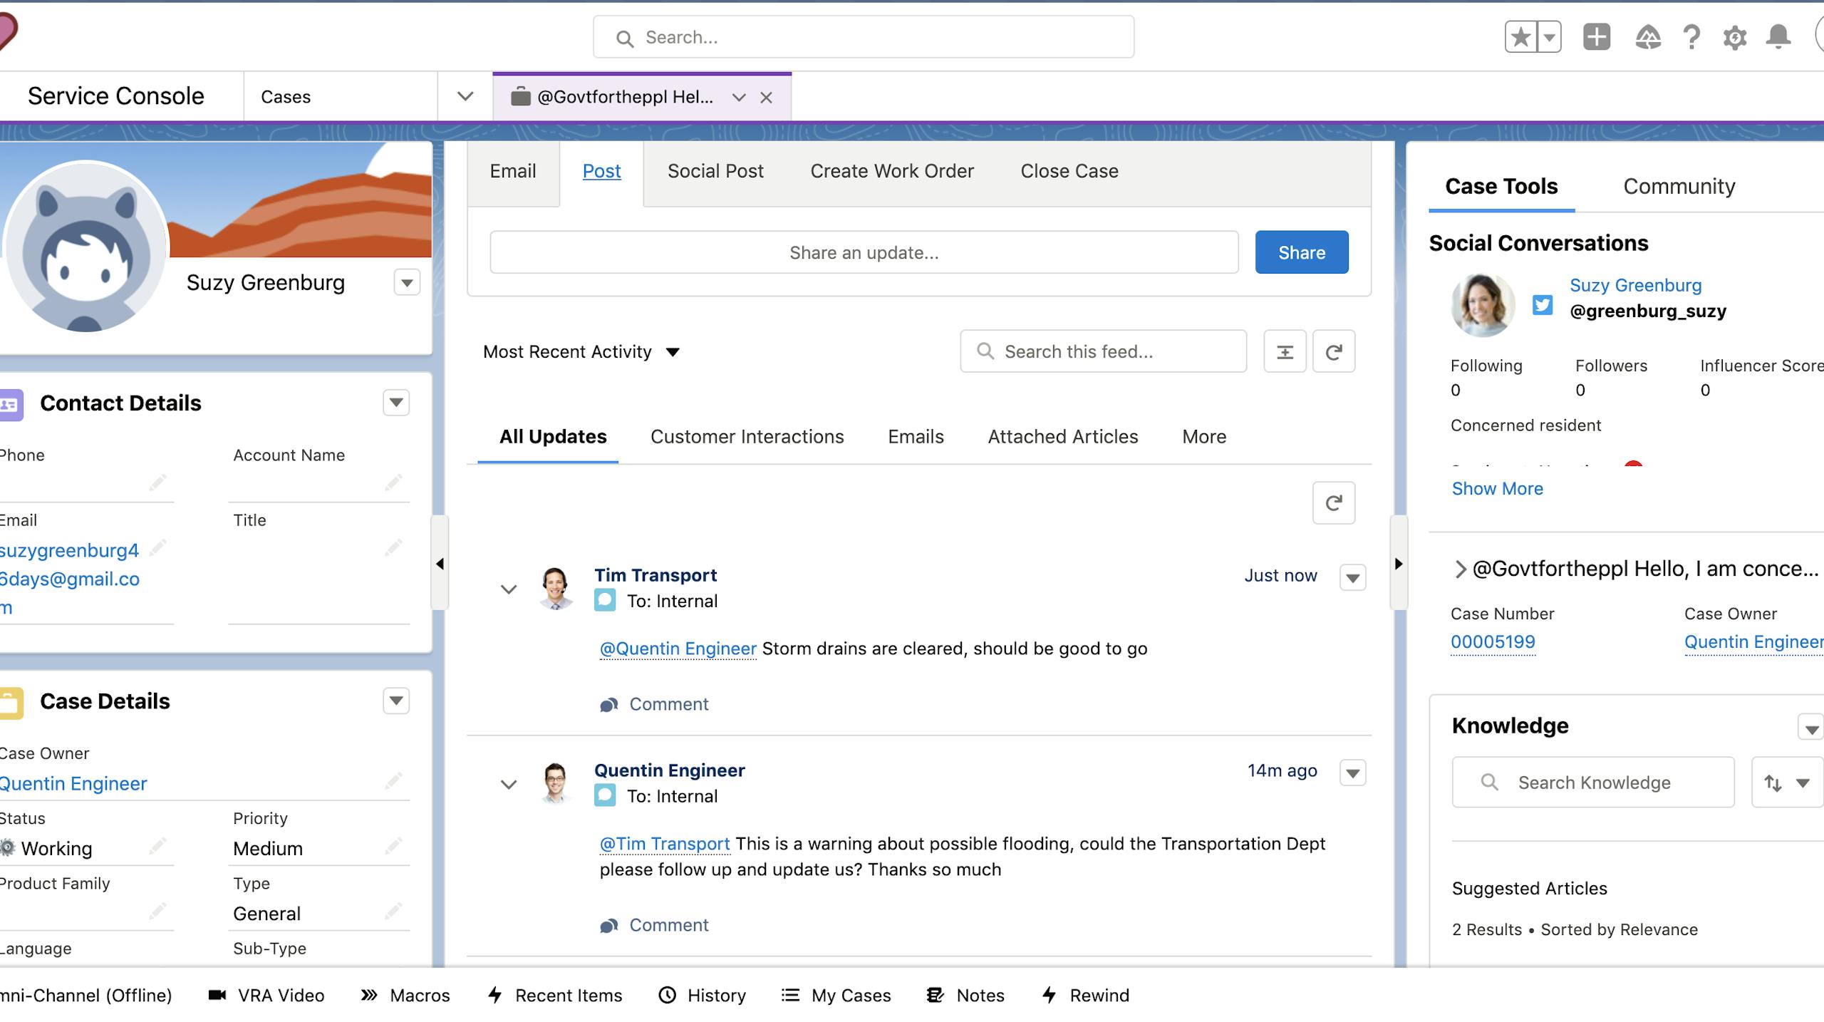Click the global Create plus icon
Viewport: 1824px width, 1022px height.
click(1596, 37)
